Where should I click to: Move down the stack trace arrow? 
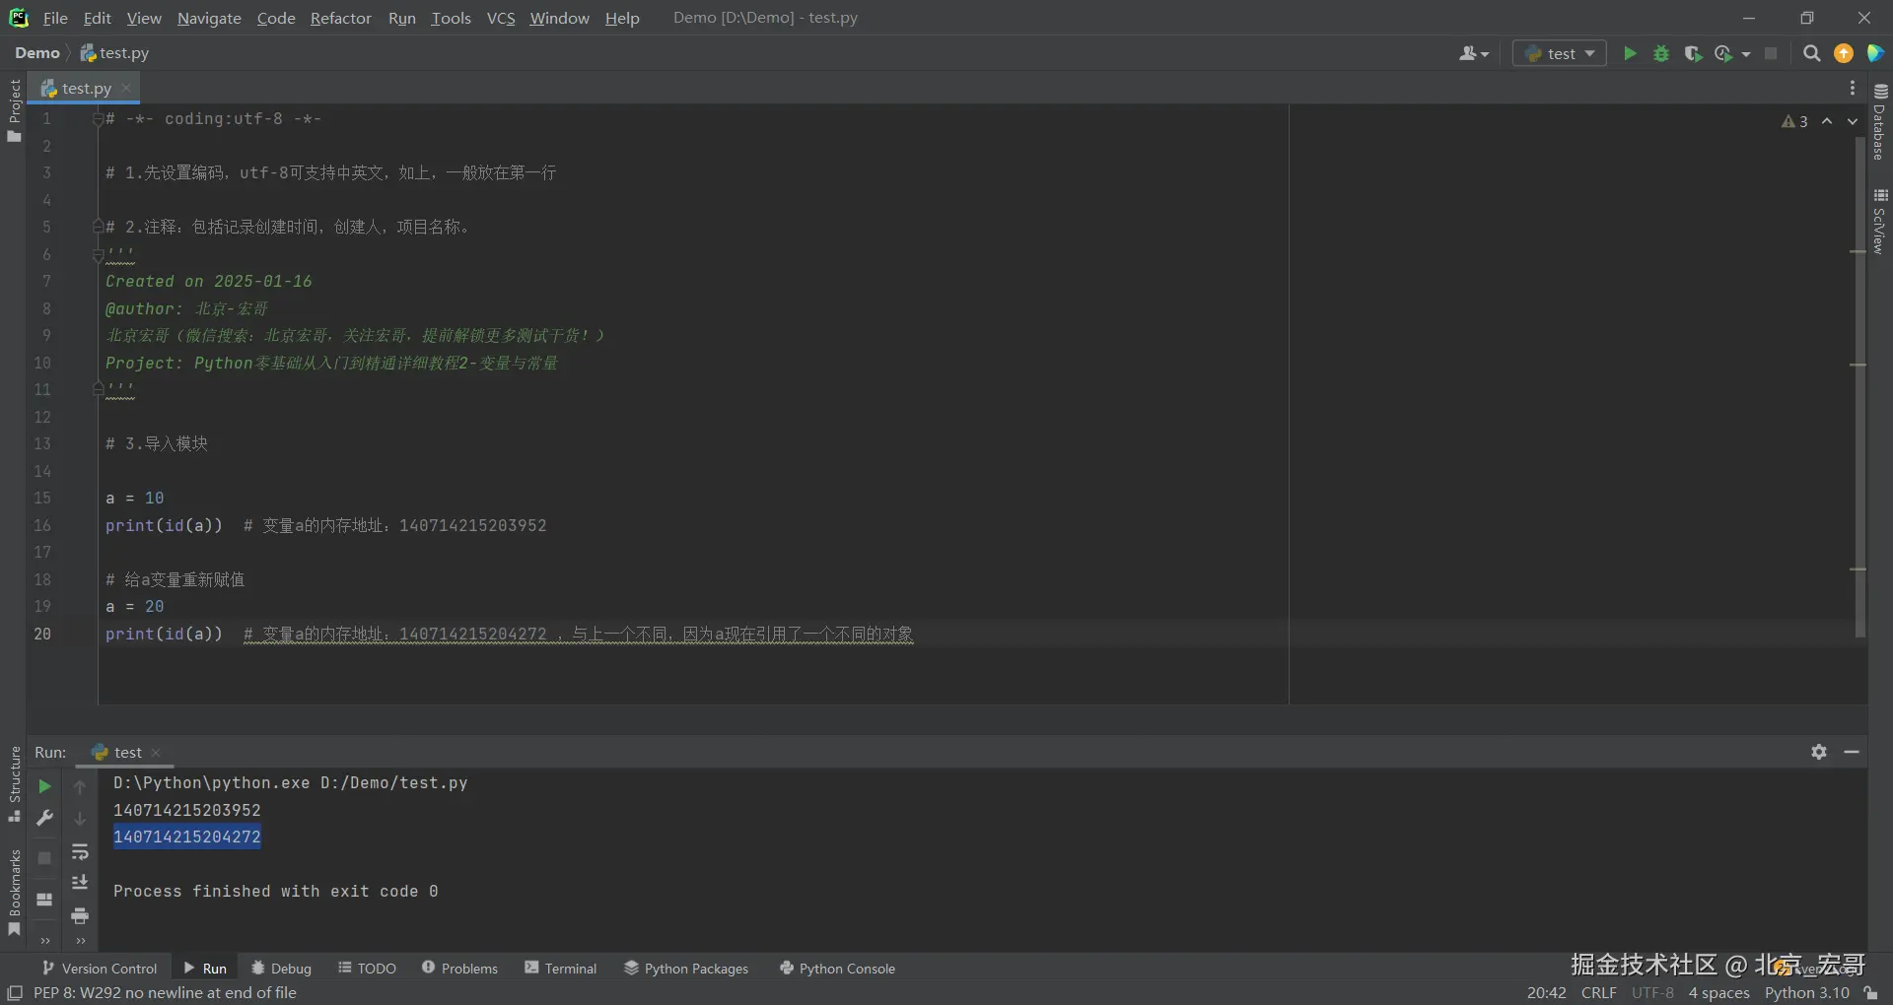pos(80,819)
